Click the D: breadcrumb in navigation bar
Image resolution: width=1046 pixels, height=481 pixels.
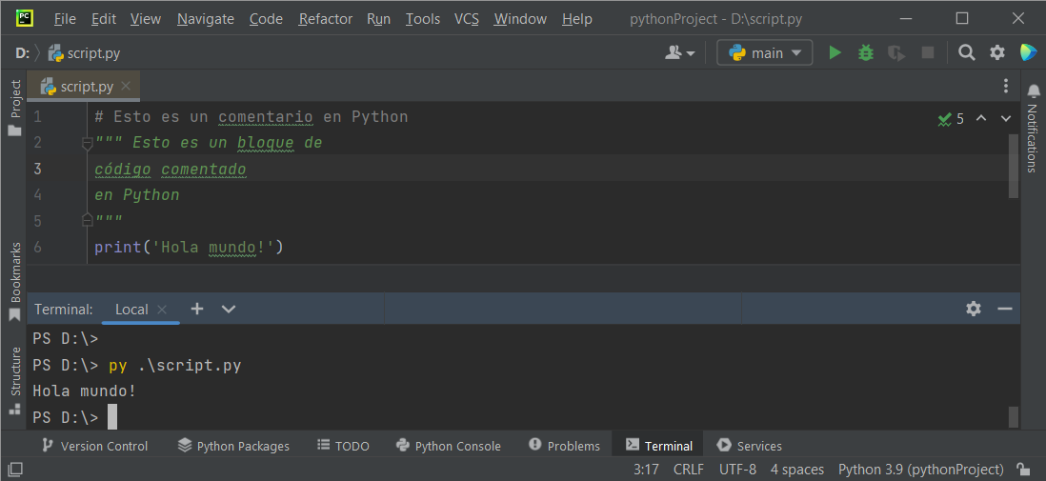[x=22, y=53]
